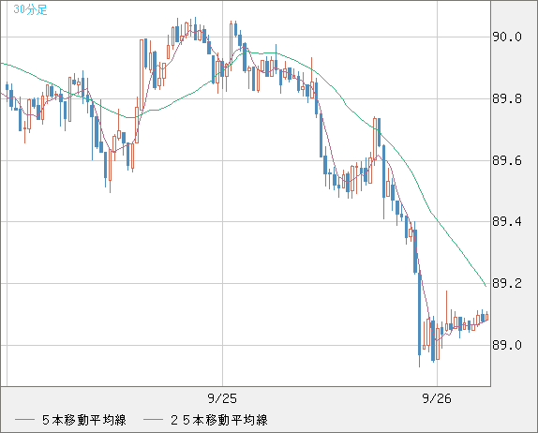538x433 pixels.
Task: Click the 25本移動平均線 legend label
Action: point(219,420)
